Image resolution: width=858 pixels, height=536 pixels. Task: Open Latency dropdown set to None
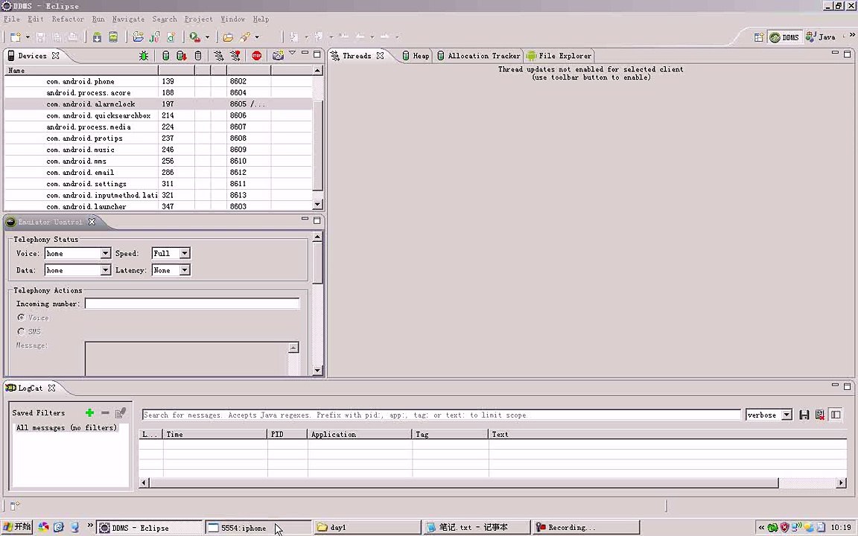(185, 270)
